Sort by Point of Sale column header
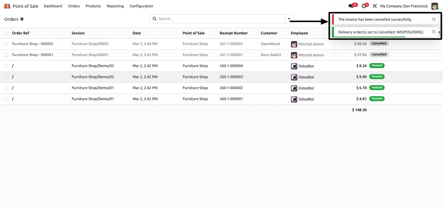This screenshot has width=443, height=207. (193, 33)
